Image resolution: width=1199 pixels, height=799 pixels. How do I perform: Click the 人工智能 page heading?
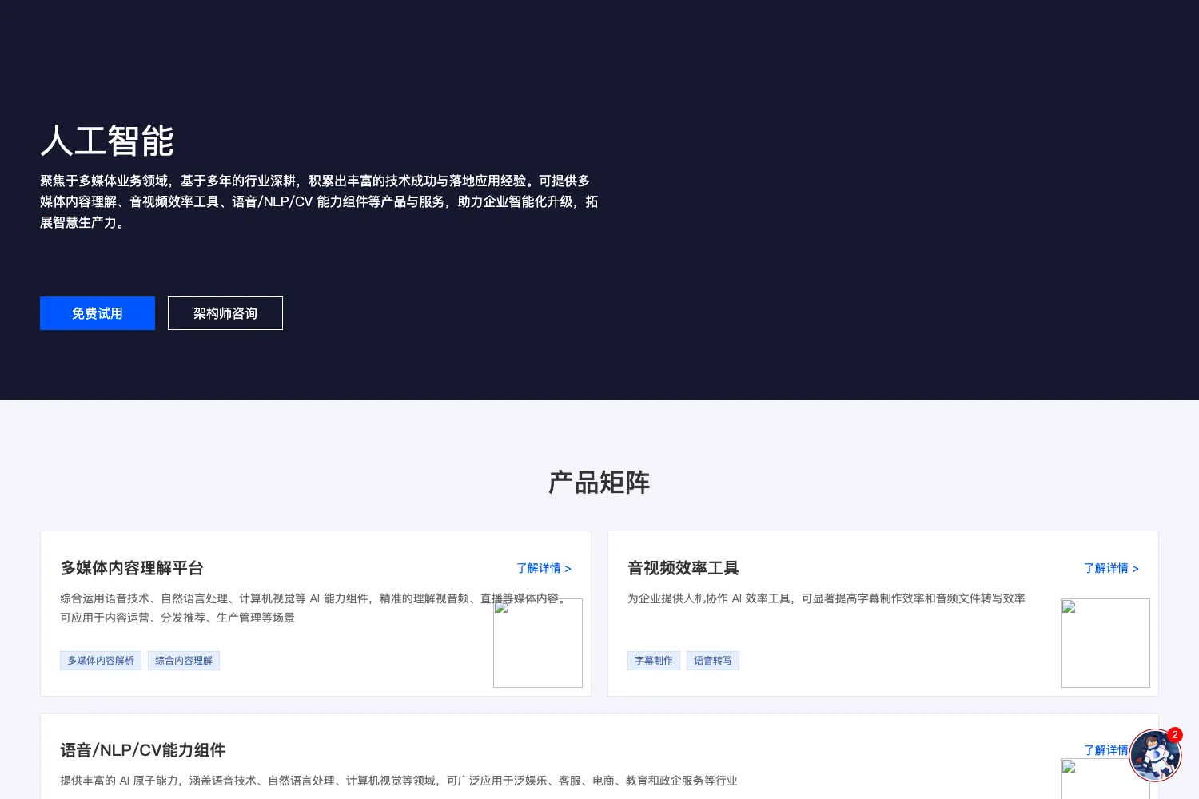[107, 141]
